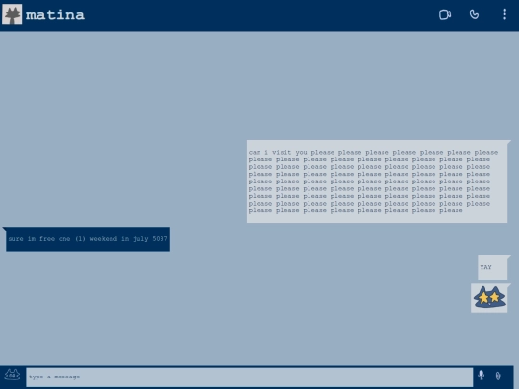Open the cat face emoji picker
Screen dimensions: 519x389
[12, 376]
